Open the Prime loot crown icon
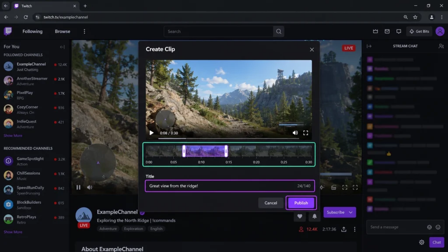Image resolution: width=448 pixels, height=252 pixels. point(375,31)
